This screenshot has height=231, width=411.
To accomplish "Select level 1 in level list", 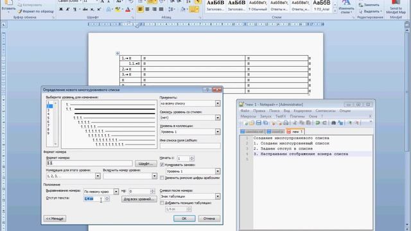I will (48, 103).
